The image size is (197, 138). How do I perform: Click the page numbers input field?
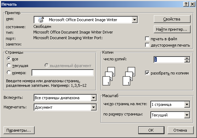coord(63,73)
